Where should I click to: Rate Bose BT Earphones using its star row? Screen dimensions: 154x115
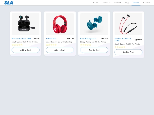(86, 45)
